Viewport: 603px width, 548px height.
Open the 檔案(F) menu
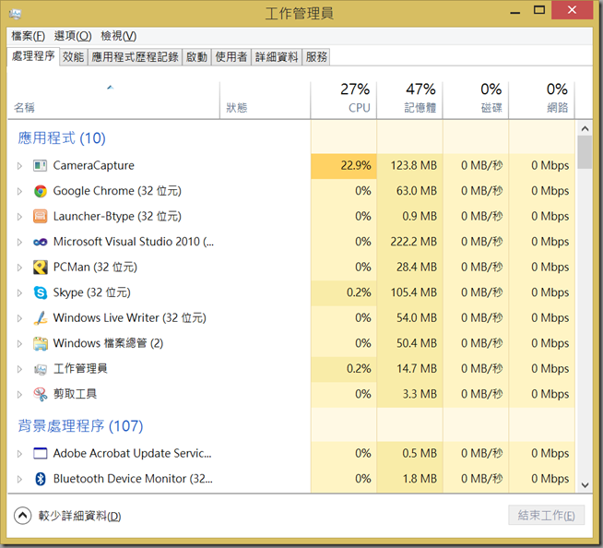(28, 36)
